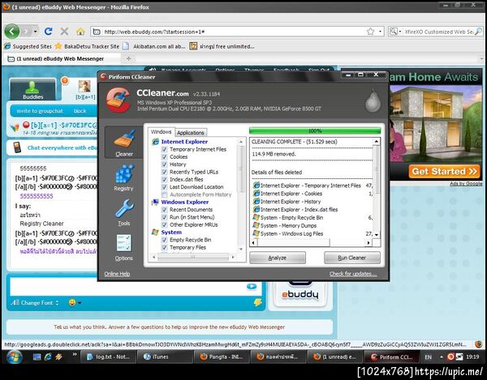This screenshot has width=487, height=380.
Task: Click Check for updates link
Action: [353, 274]
